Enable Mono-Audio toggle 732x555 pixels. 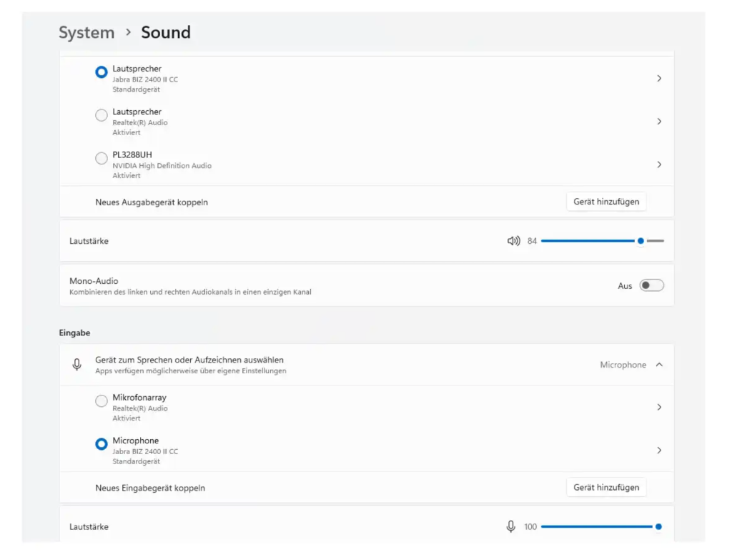[x=651, y=285]
